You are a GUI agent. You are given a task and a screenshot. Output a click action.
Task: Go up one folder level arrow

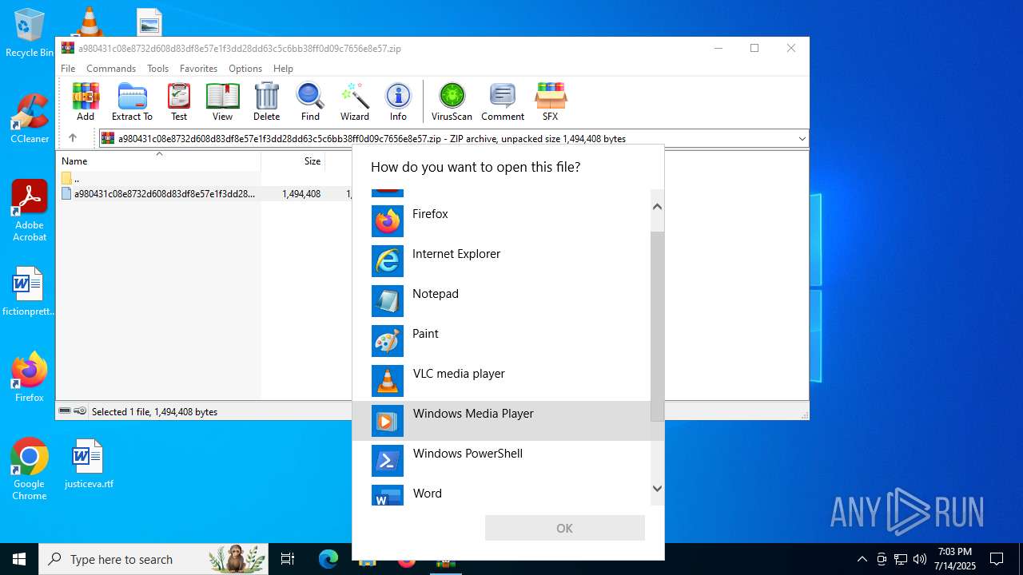pyautogui.click(x=73, y=138)
